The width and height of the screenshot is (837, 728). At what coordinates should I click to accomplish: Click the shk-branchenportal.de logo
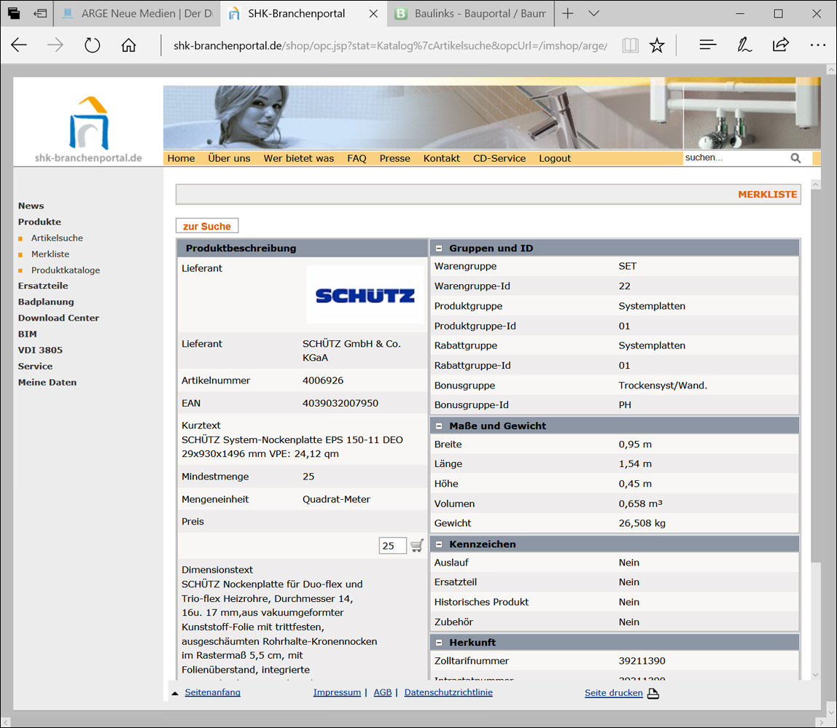89,129
